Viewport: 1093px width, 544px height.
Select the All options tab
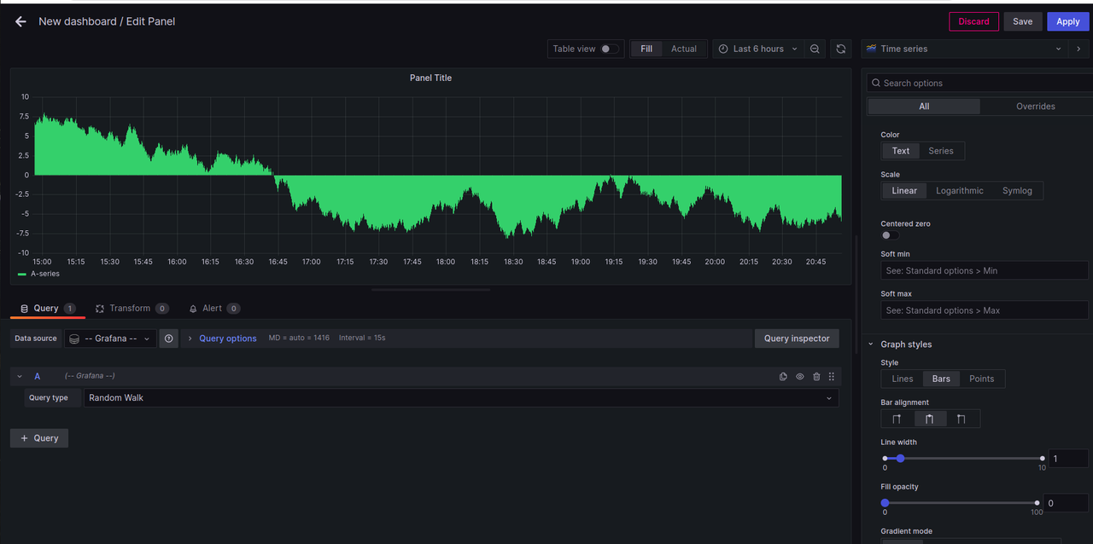coord(924,107)
